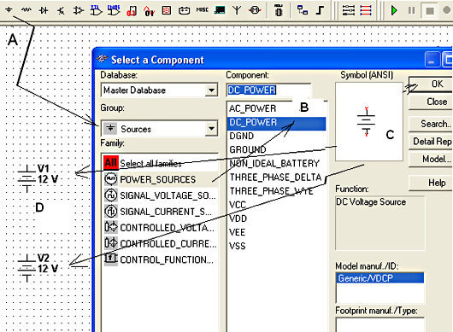Open the Place Indicator toolbar icon
Image resolution: width=453 pixels, height=332 pixels.
click(x=167, y=10)
